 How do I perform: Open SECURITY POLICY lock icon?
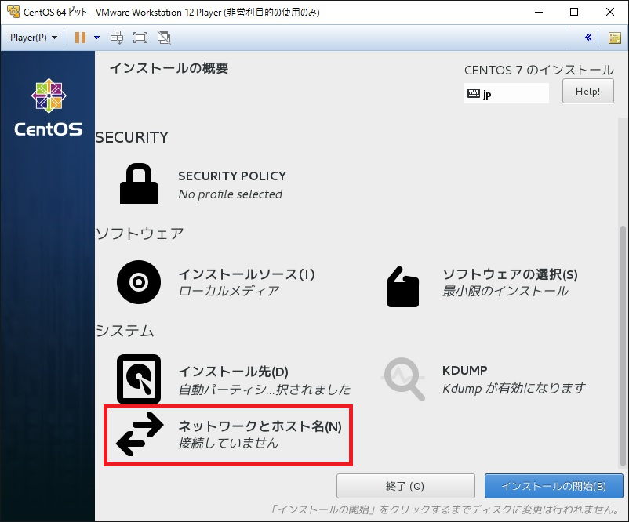(139, 183)
